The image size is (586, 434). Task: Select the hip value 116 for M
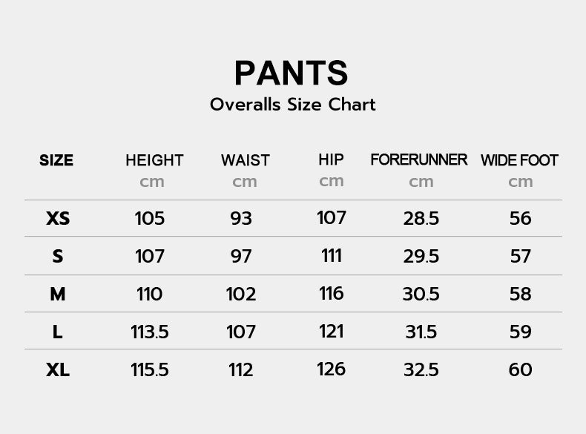(x=331, y=294)
